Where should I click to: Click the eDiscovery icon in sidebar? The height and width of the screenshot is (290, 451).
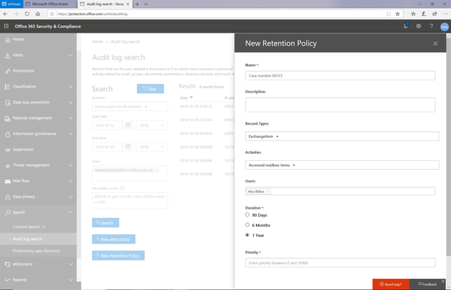coord(8,265)
